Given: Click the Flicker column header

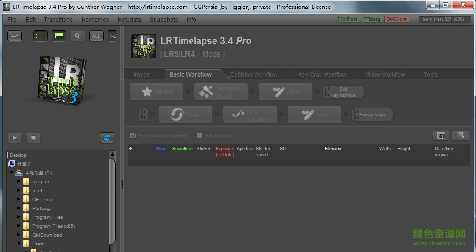Looking at the screenshot, I should (x=204, y=149).
